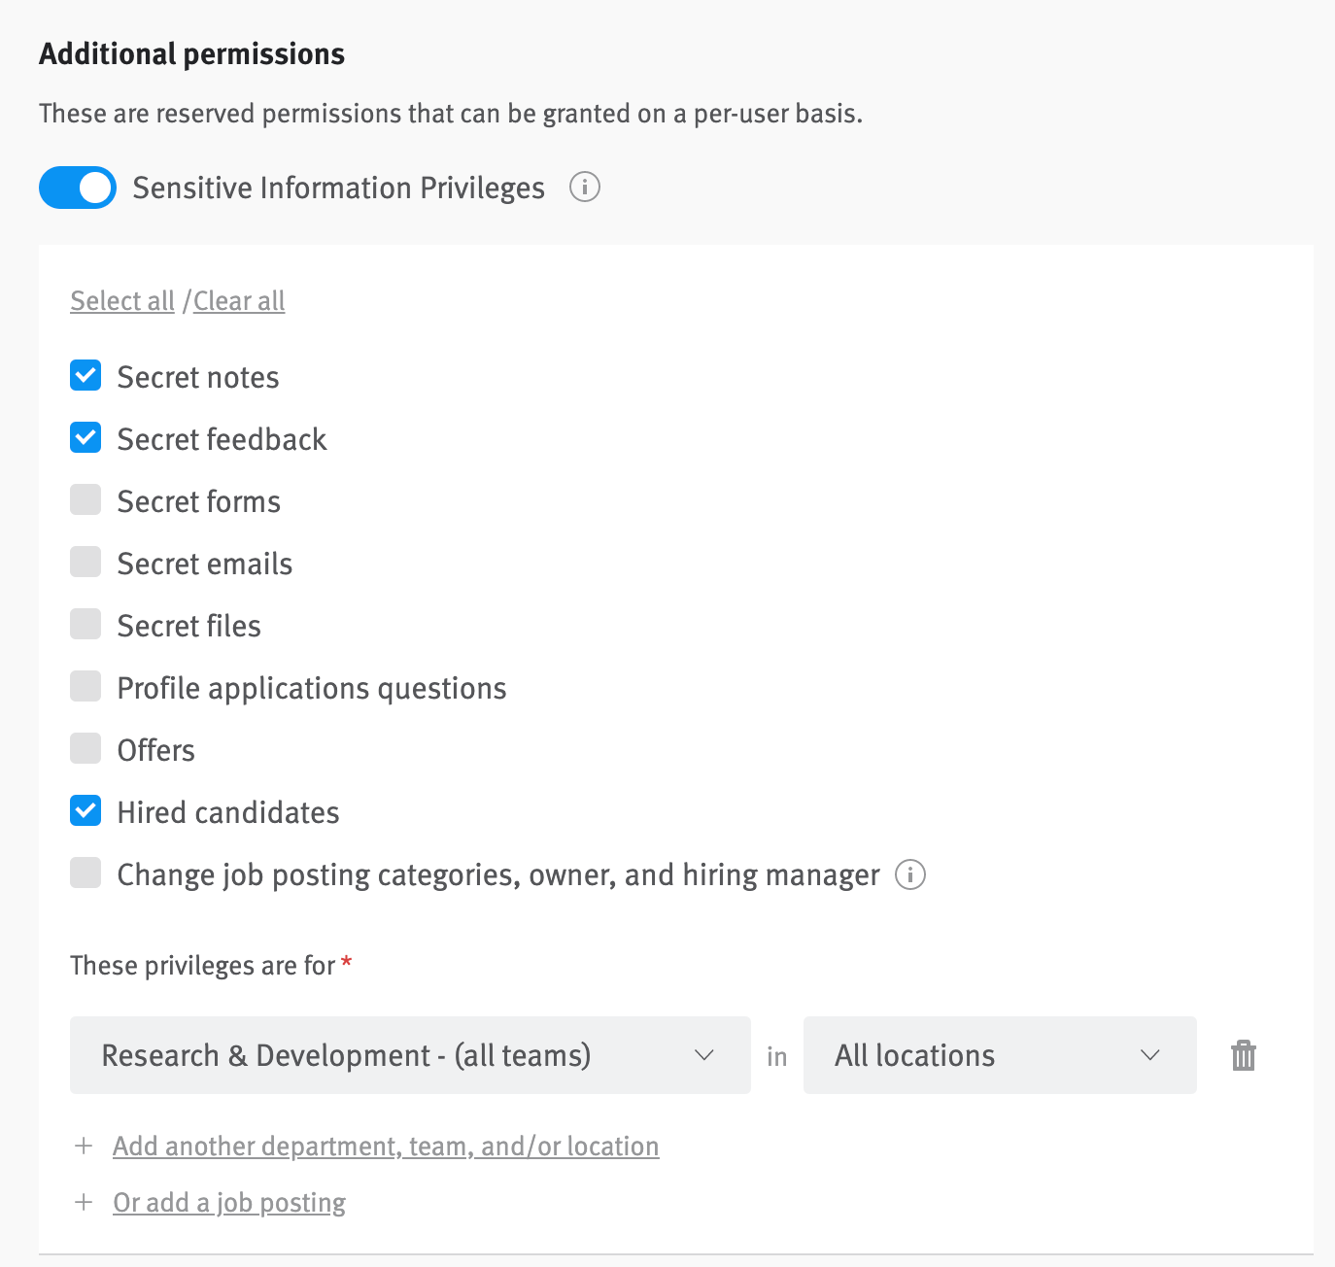This screenshot has height=1267, width=1335.
Task: Toggle off Sensitive Information Privileges
Action: coord(77,188)
